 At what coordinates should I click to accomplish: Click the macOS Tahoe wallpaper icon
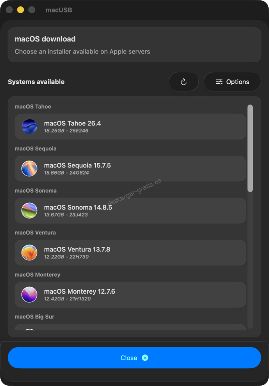tap(29, 127)
